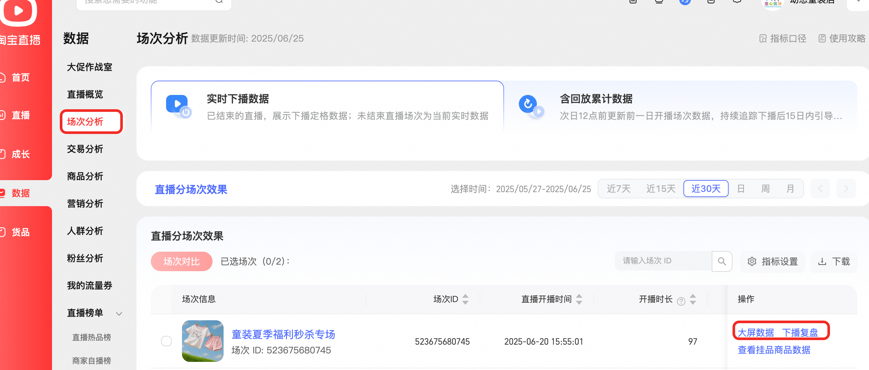Choose the 周 time granularity
The width and height of the screenshot is (869, 370).
(765, 189)
